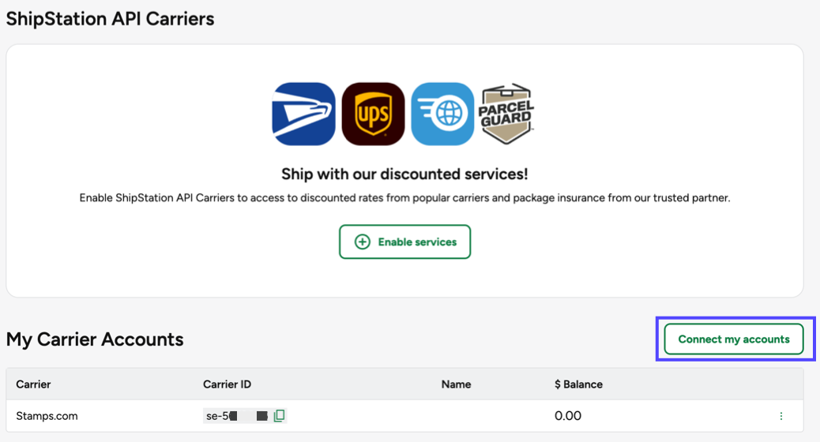Click the Parcel Guard logo
Screen dimensions: 820x442
506,114
